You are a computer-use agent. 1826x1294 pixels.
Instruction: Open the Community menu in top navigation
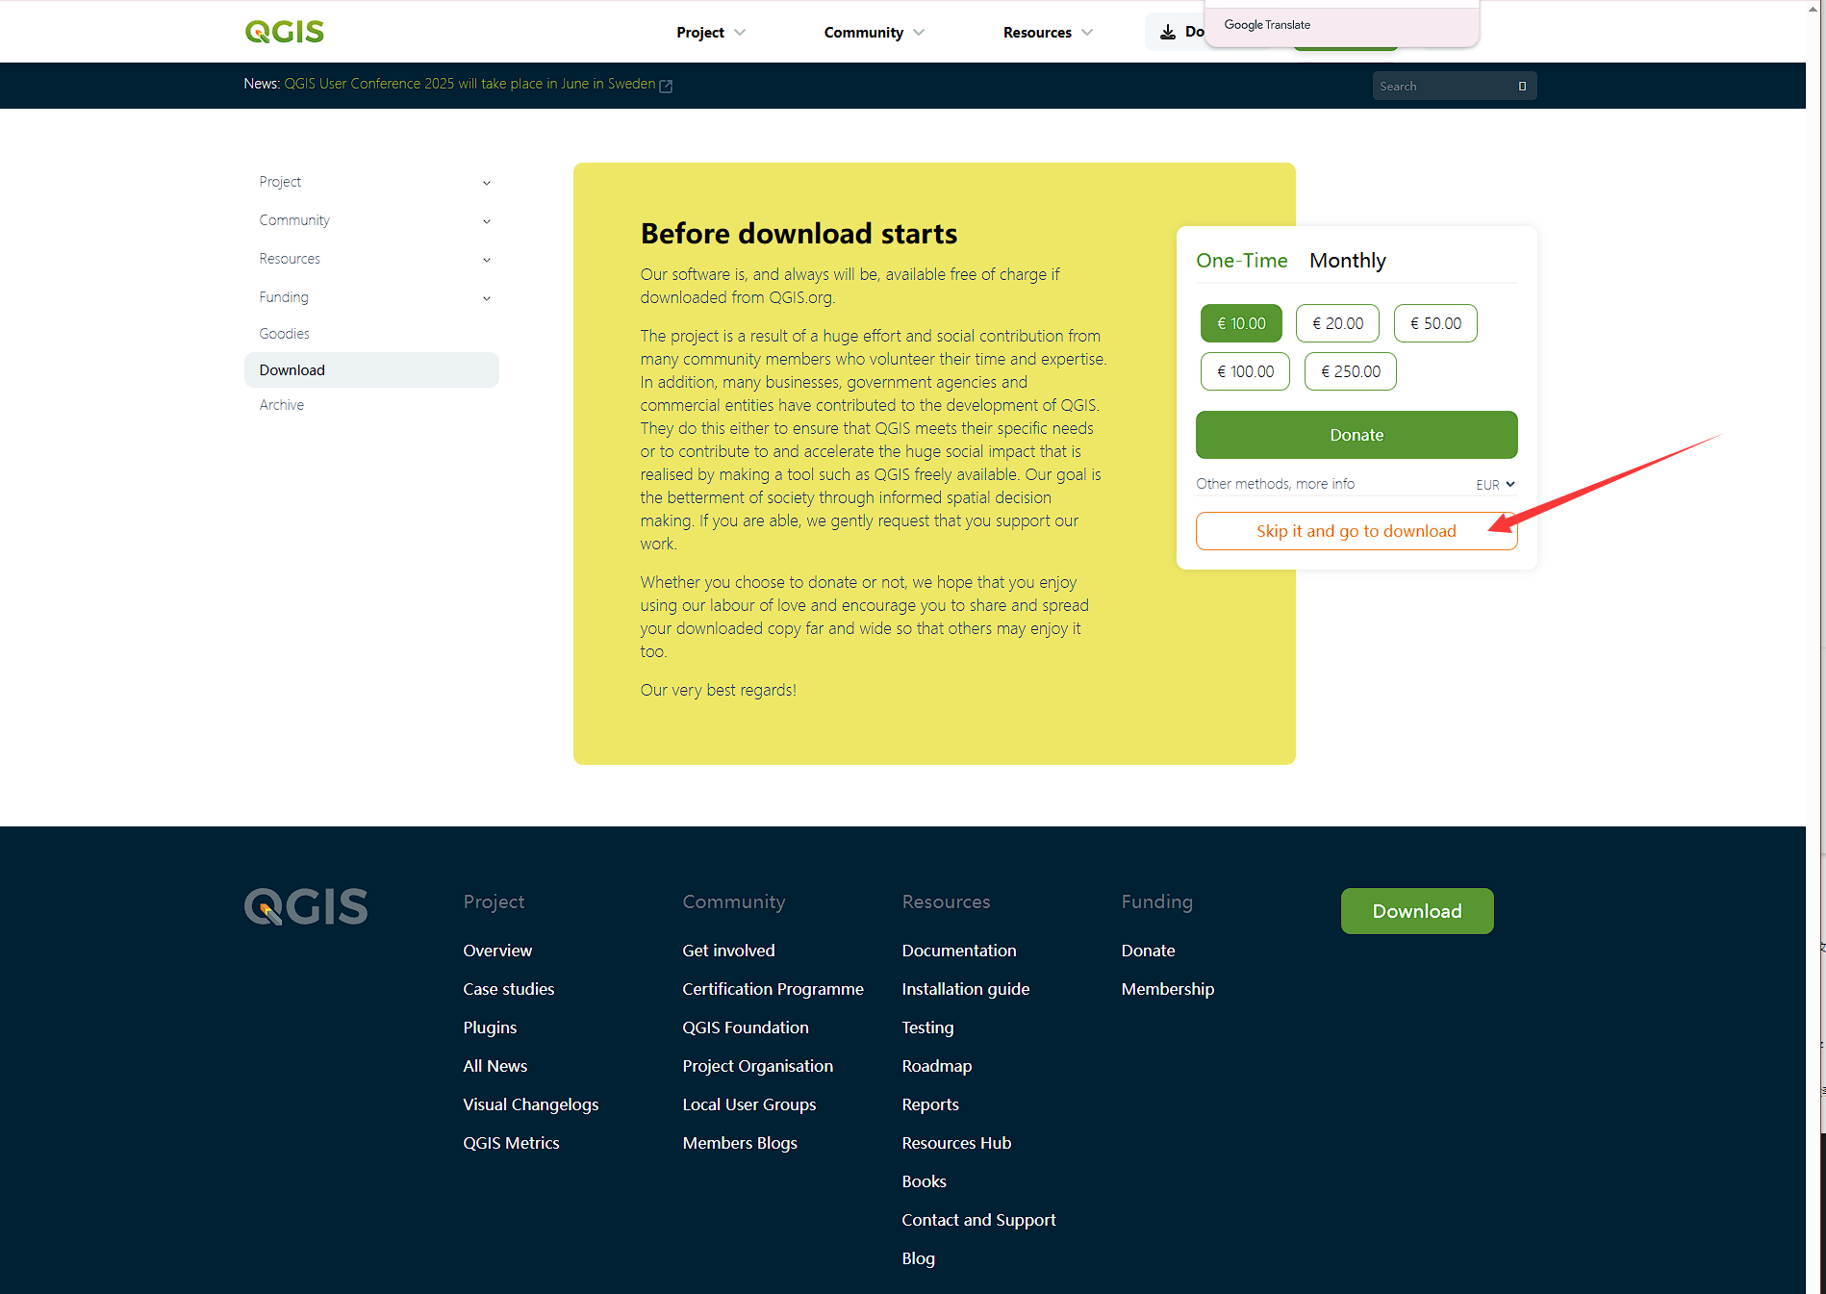tap(874, 33)
